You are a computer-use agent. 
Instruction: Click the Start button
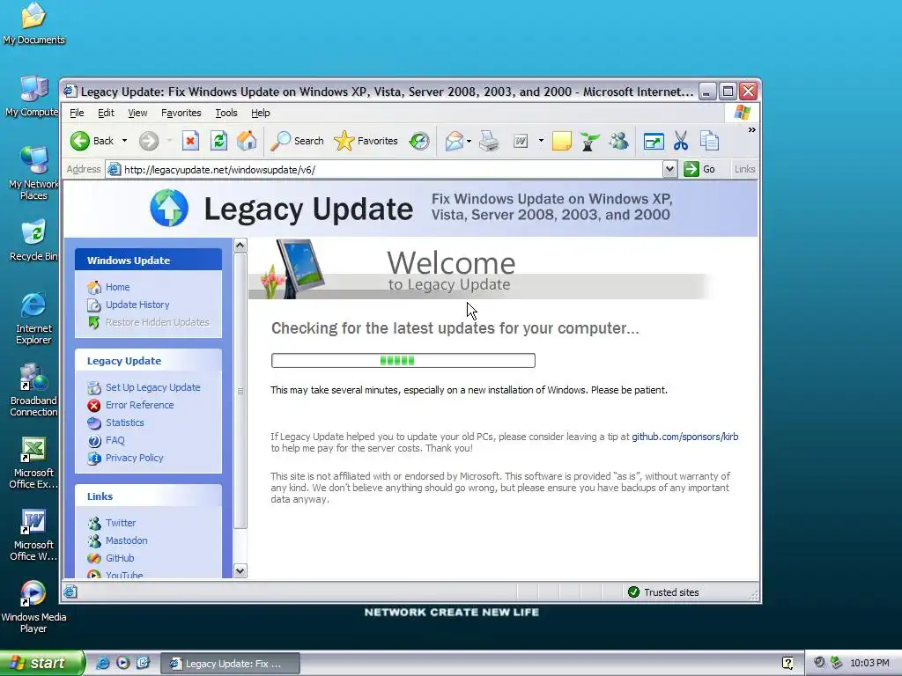(x=41, y=663)
